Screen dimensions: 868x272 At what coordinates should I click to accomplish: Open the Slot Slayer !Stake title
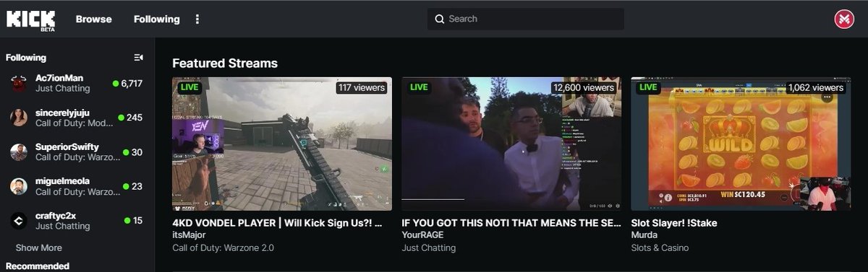coord(674,223)
